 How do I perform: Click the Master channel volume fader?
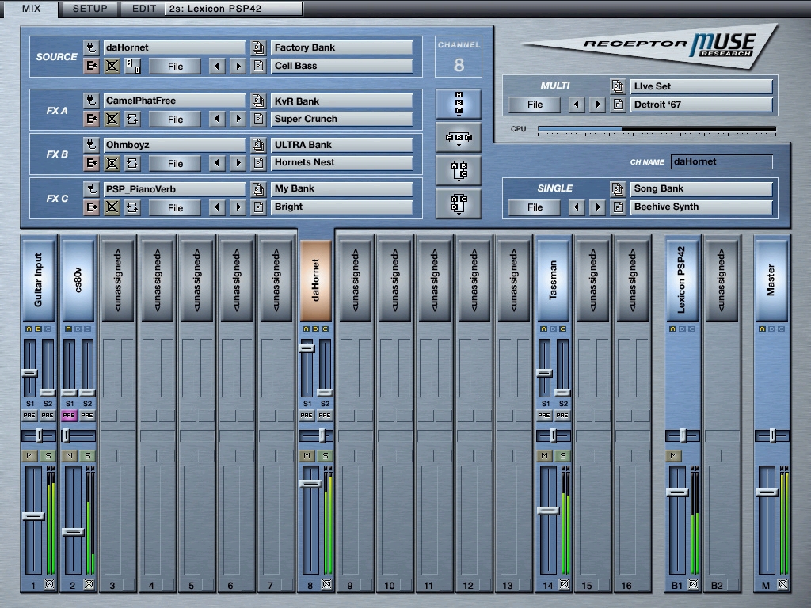pos(767,492)
